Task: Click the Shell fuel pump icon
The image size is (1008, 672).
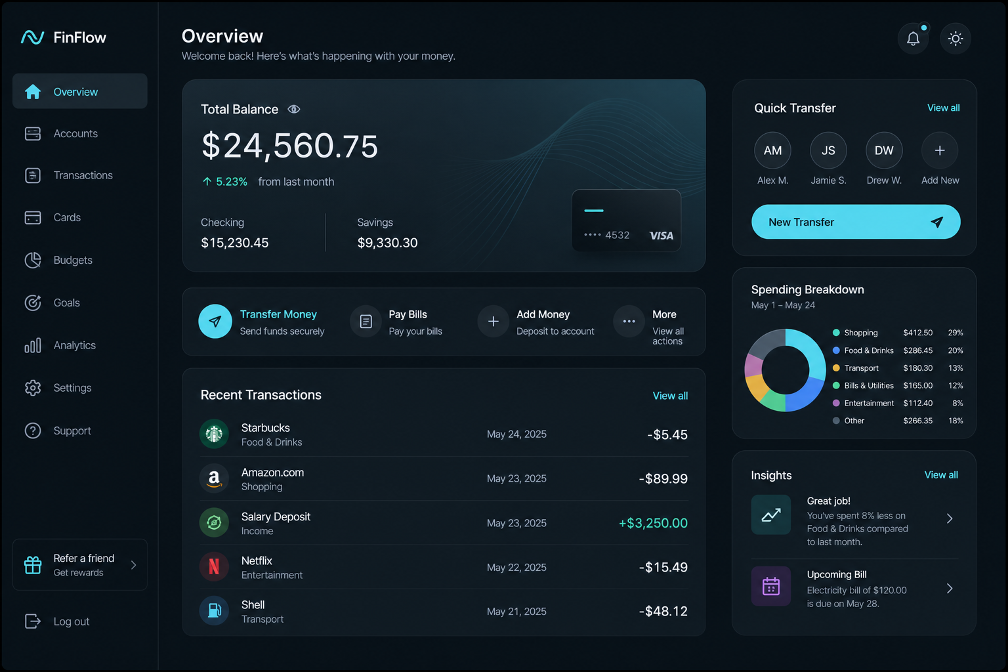Action: point(214,611)
